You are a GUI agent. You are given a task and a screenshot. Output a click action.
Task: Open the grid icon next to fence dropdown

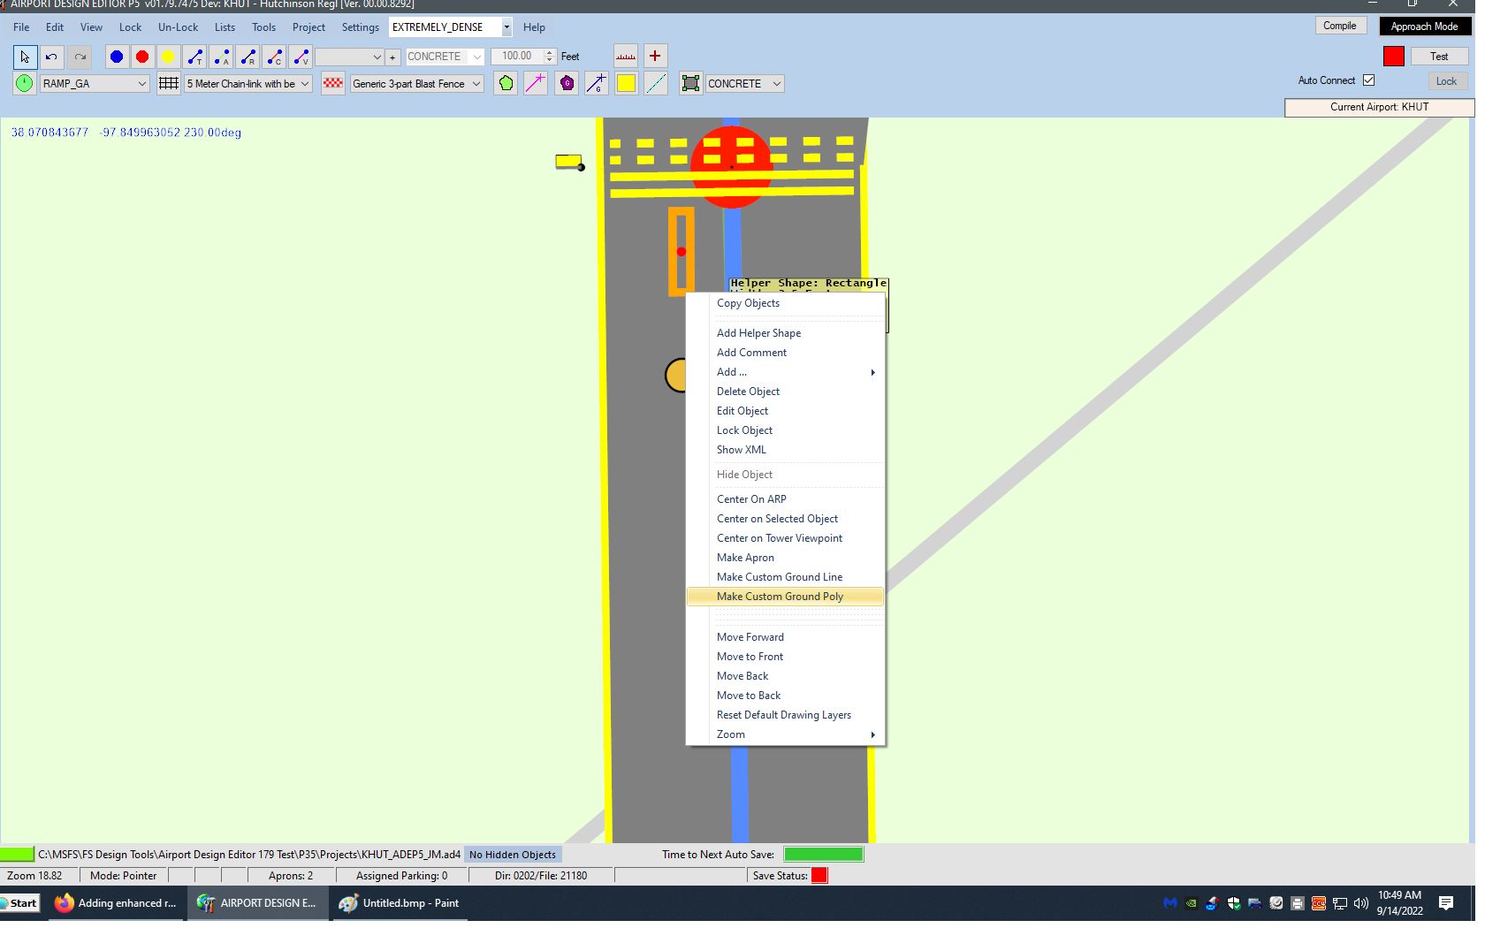(x=168, y=83)
